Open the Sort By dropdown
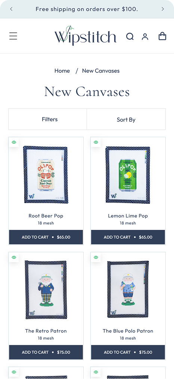Viewport: 174px width, 379px height. point(126,119)
